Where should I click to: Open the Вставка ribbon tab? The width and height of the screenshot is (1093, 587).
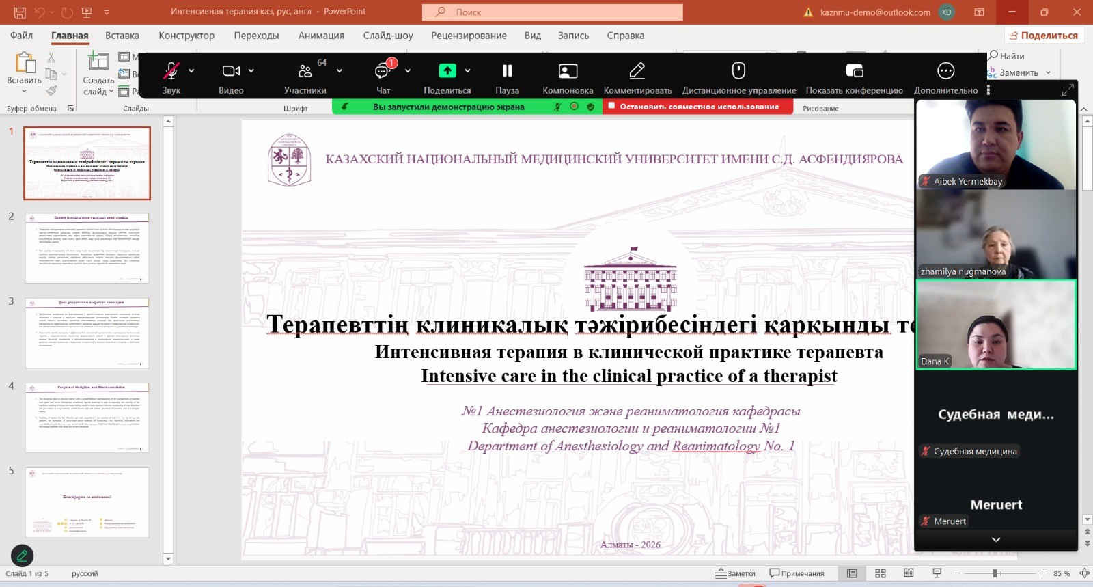point(122,36)
